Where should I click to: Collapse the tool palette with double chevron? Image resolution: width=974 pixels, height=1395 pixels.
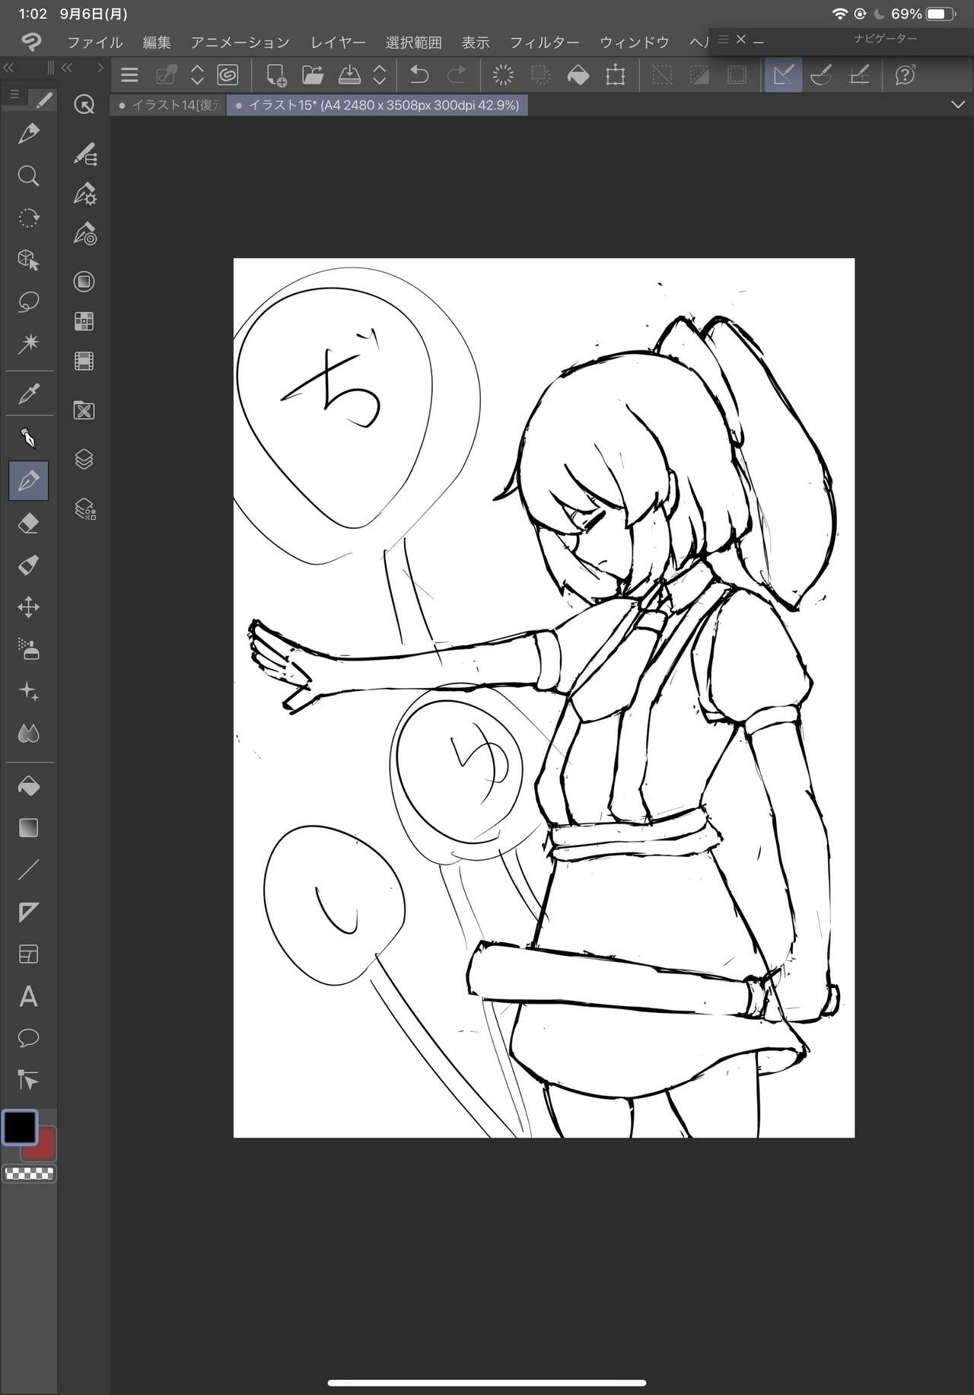[x=8, y=68]
